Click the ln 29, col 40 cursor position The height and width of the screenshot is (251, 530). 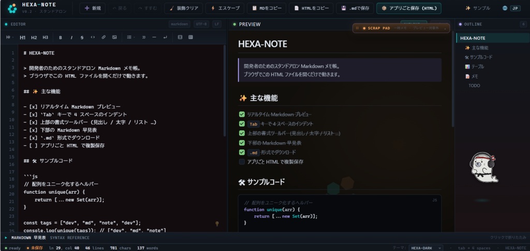pos(64,248)
